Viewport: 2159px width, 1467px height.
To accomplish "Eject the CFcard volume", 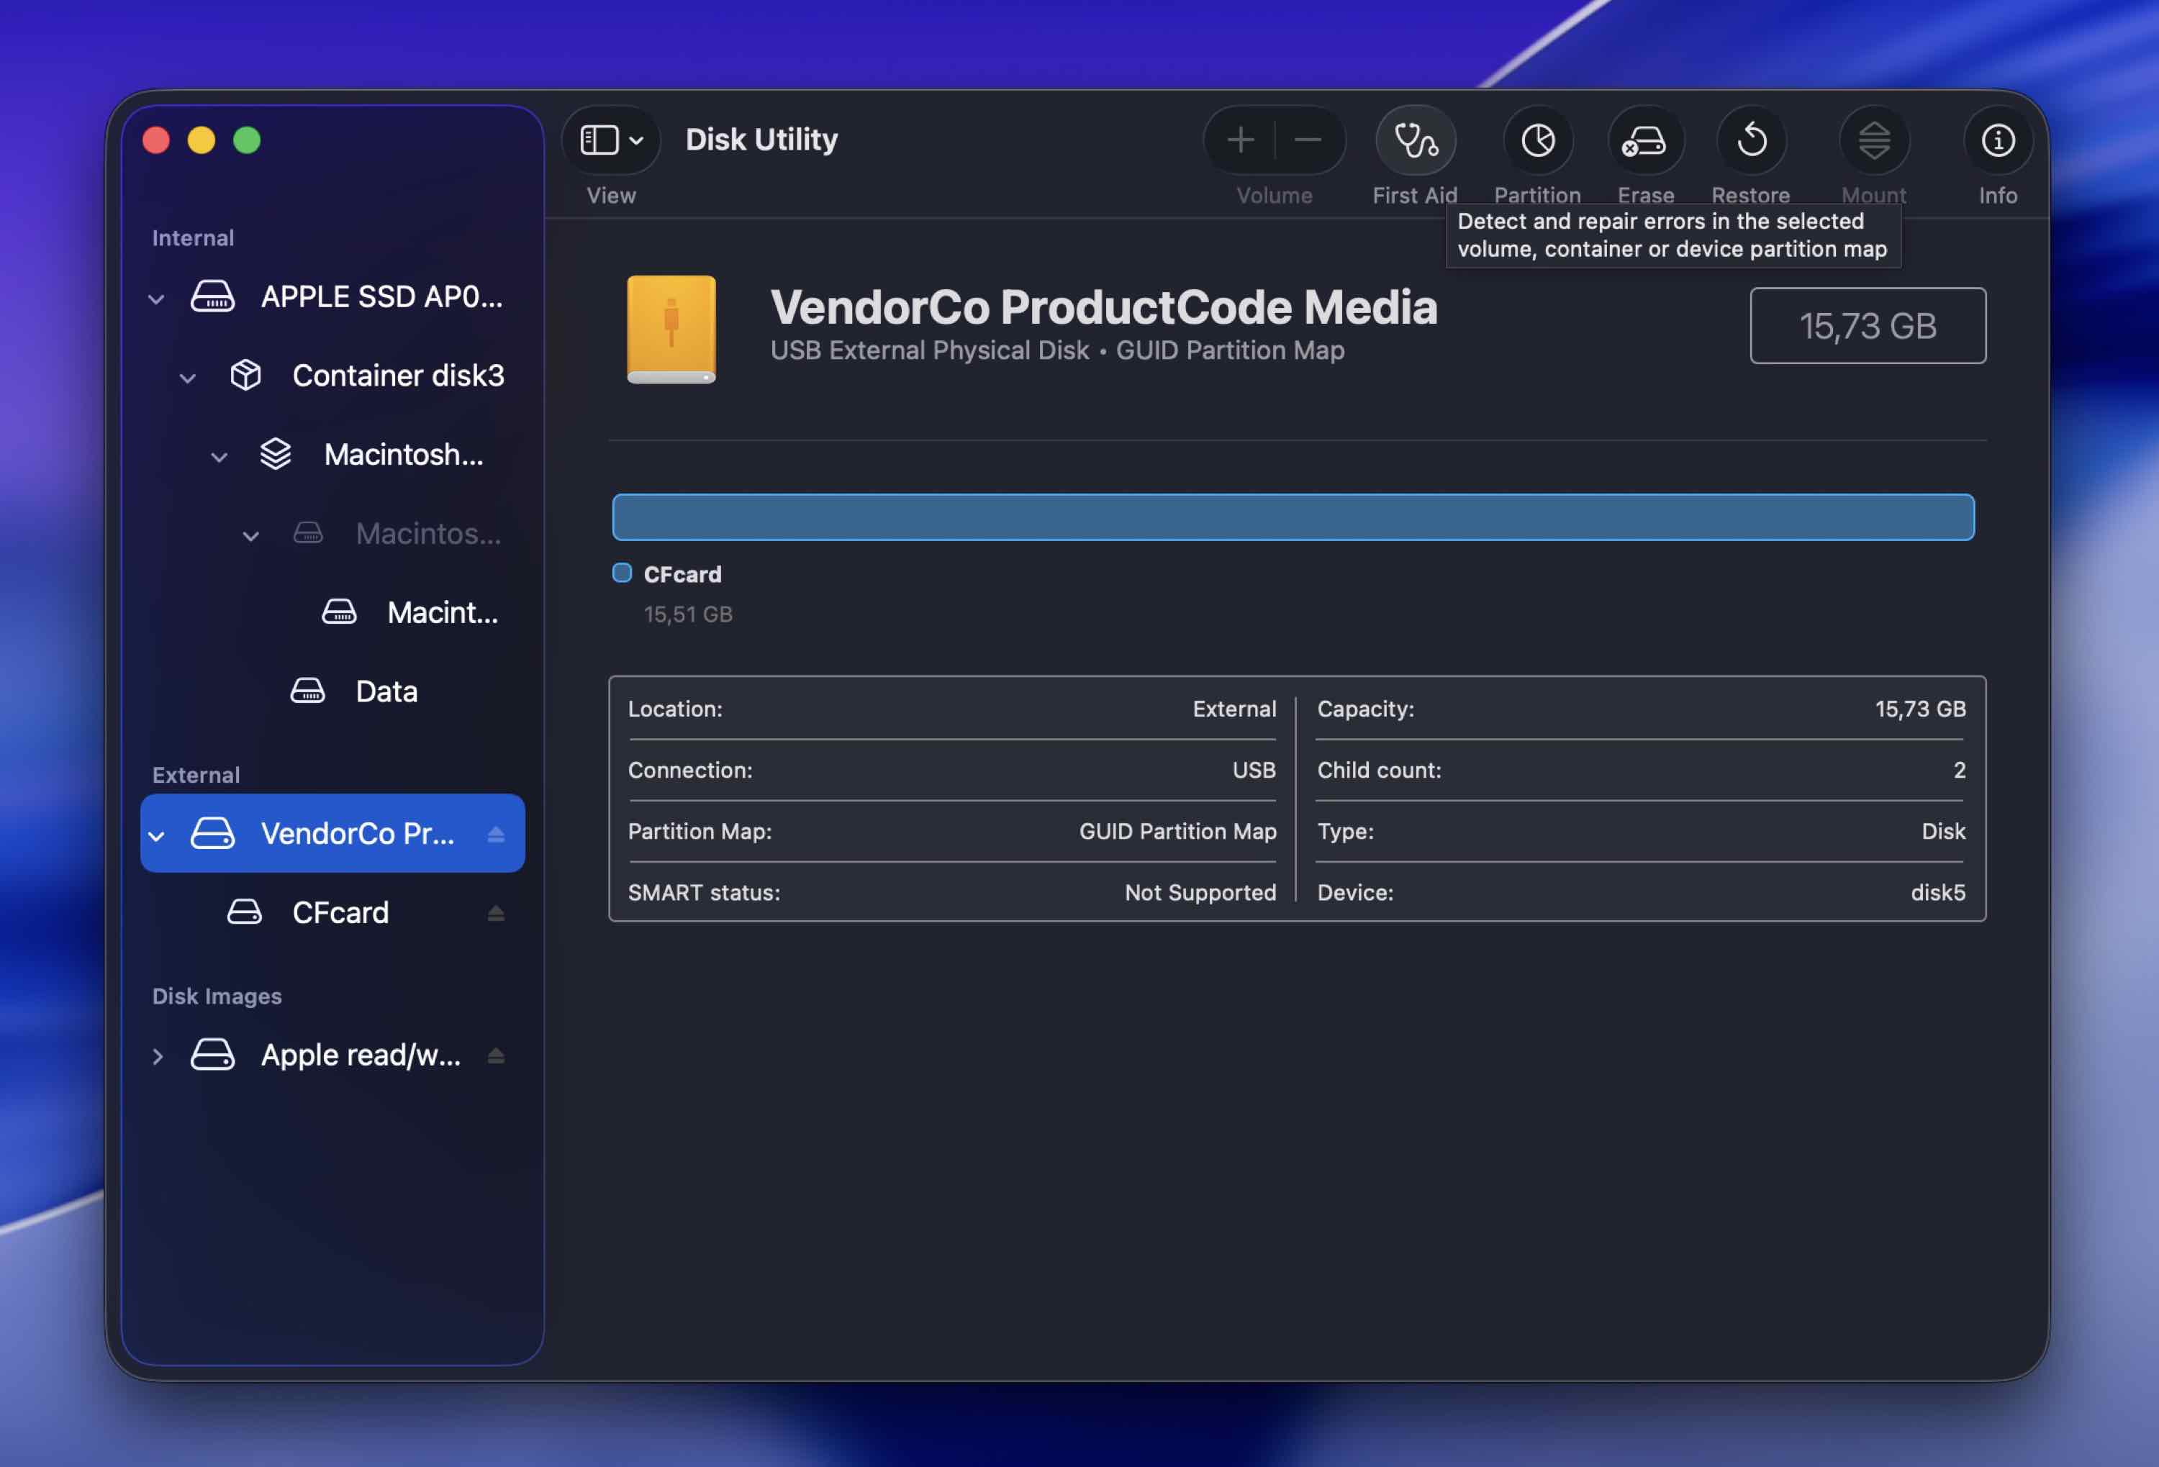I will (x=496, y=913).
